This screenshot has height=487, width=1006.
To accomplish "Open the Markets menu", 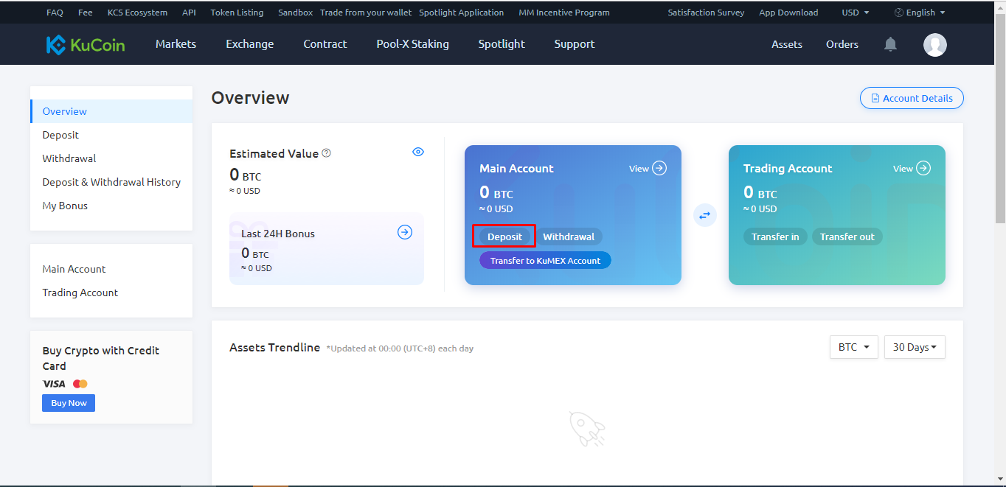I will (x=176, y=44).
